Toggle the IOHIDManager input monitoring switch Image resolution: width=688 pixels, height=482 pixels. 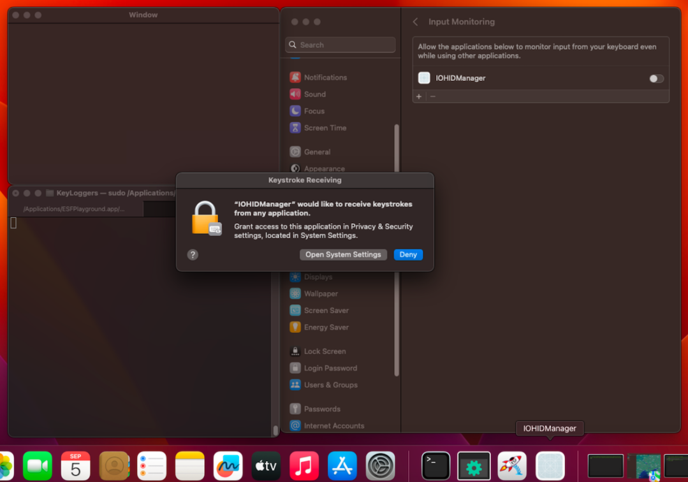point(656,78)
